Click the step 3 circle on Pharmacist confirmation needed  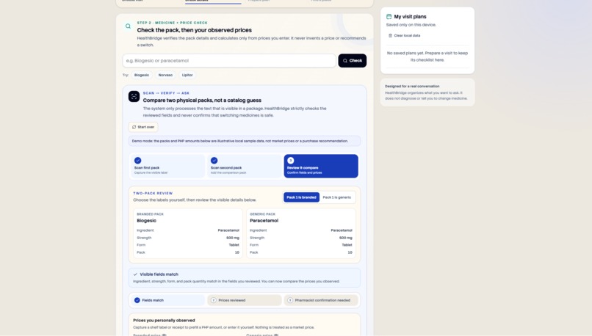(x=290, y=300)
